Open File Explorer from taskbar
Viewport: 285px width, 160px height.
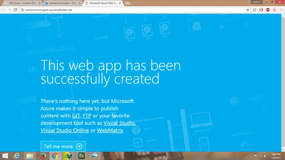point(30,156)
